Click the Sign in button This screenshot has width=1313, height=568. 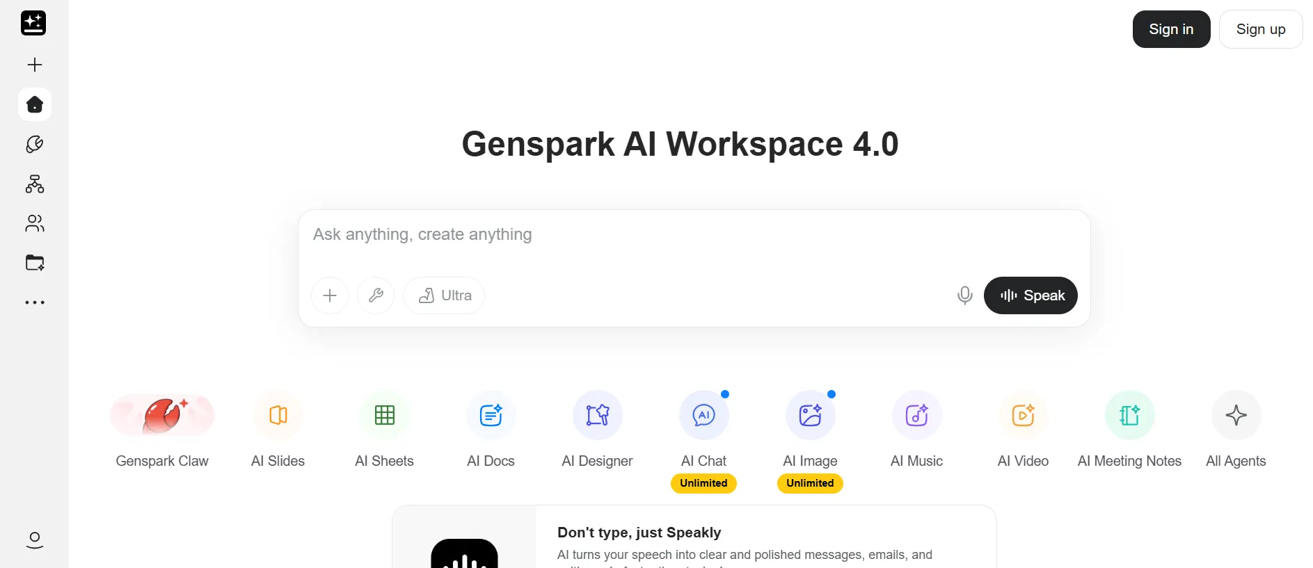(1172, 29)
